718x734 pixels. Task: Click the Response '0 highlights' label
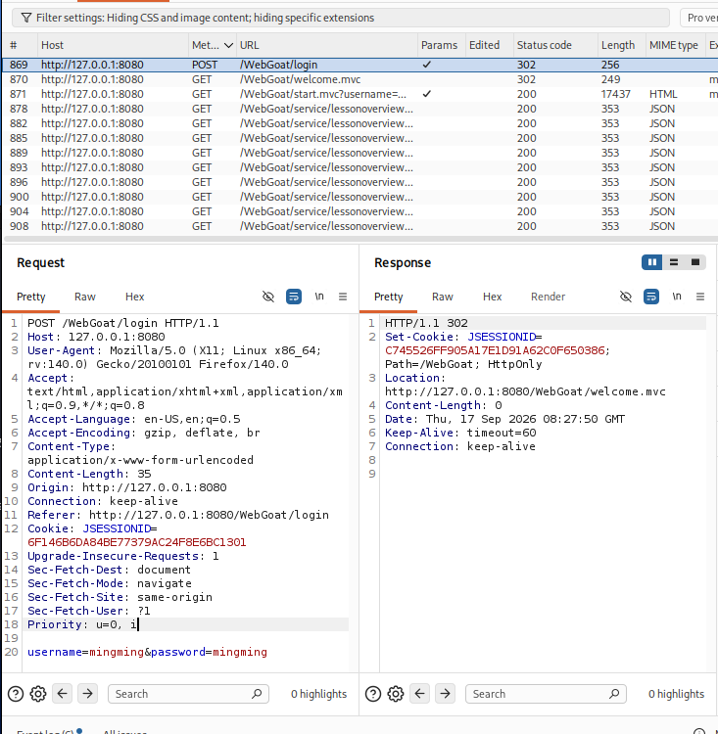(676, 694)
